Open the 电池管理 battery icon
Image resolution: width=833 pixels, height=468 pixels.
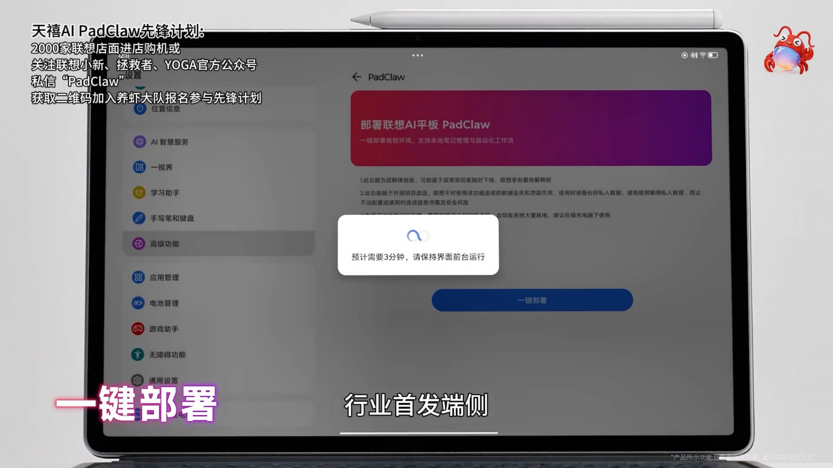[x=138, y=303]
